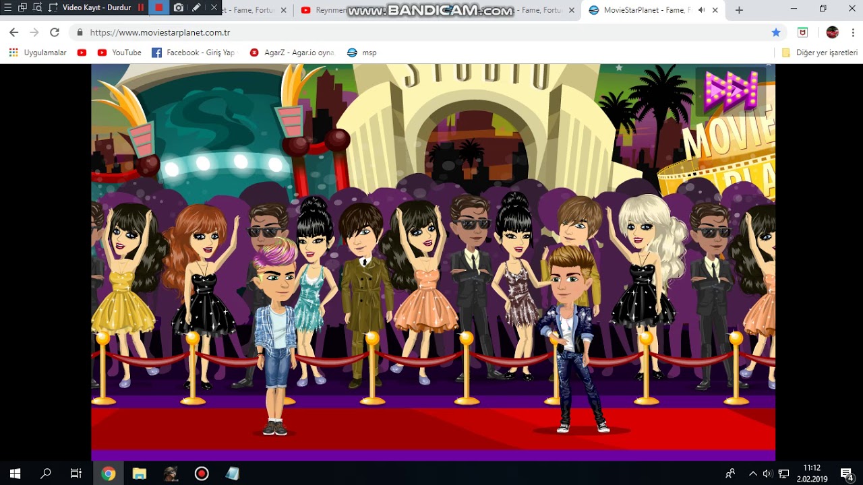Close the first Fame, Fortune tab
Image resolution: width=863 pixels, height=485 pixels.
[x=283, y=10]
